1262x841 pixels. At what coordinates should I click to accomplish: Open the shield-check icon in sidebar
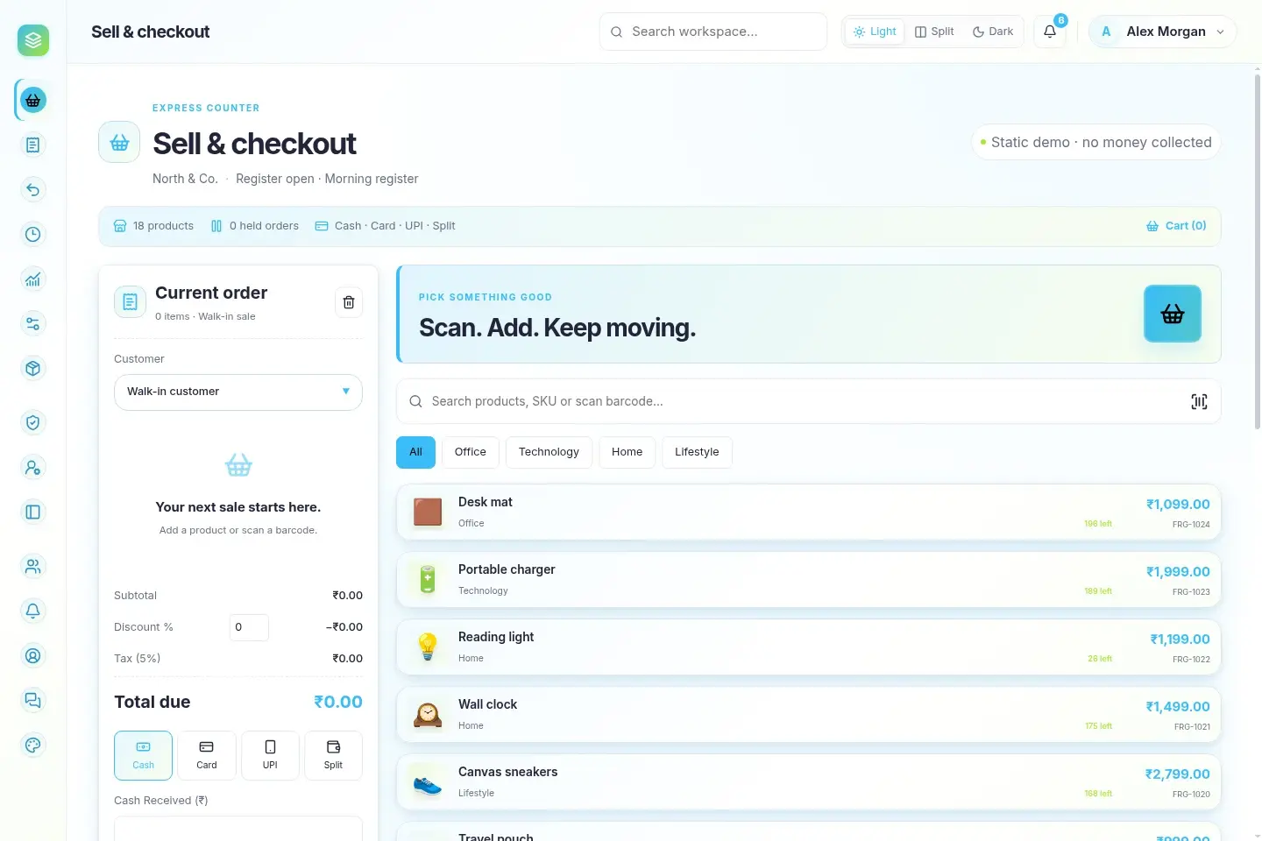coord(33,422)
